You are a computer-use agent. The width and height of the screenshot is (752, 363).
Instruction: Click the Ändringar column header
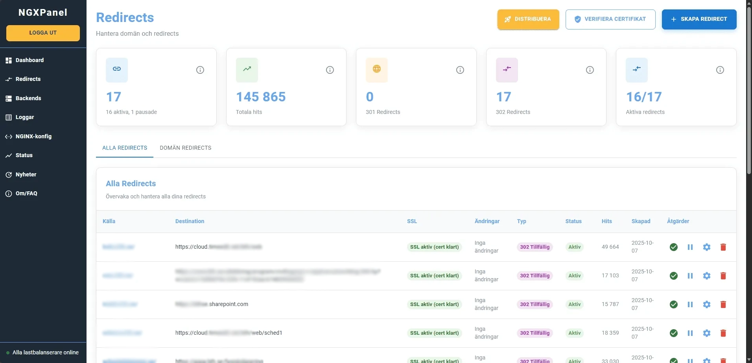tap(487, 221)
